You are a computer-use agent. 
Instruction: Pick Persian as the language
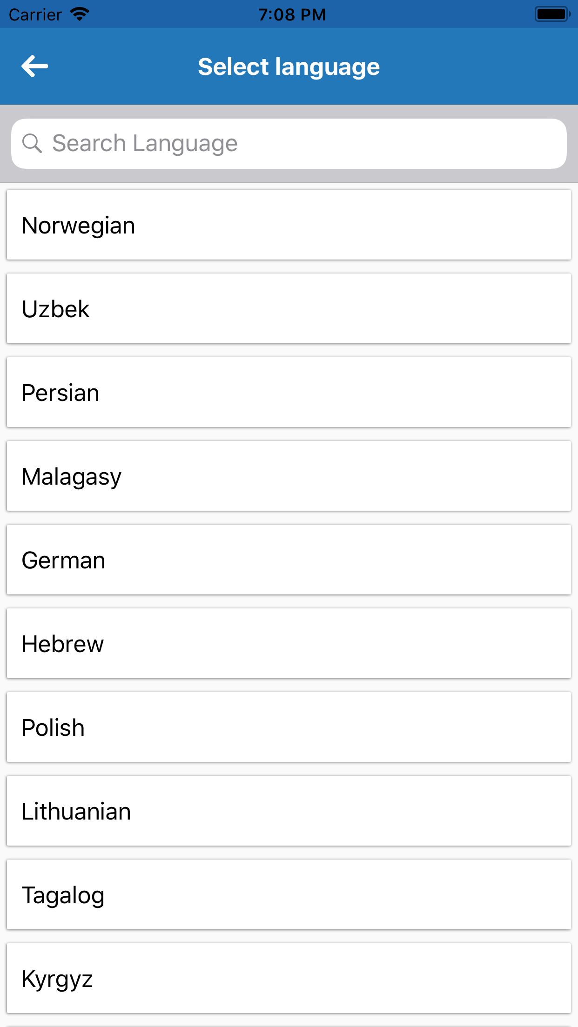(289, 393)
